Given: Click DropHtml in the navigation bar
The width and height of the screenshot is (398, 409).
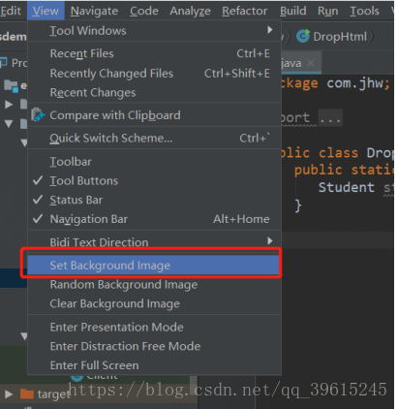Looking at the screenshot, I should pyautogui.click(x=340, y=37).
